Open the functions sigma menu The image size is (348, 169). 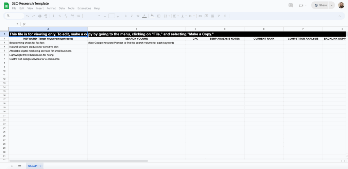225,16
